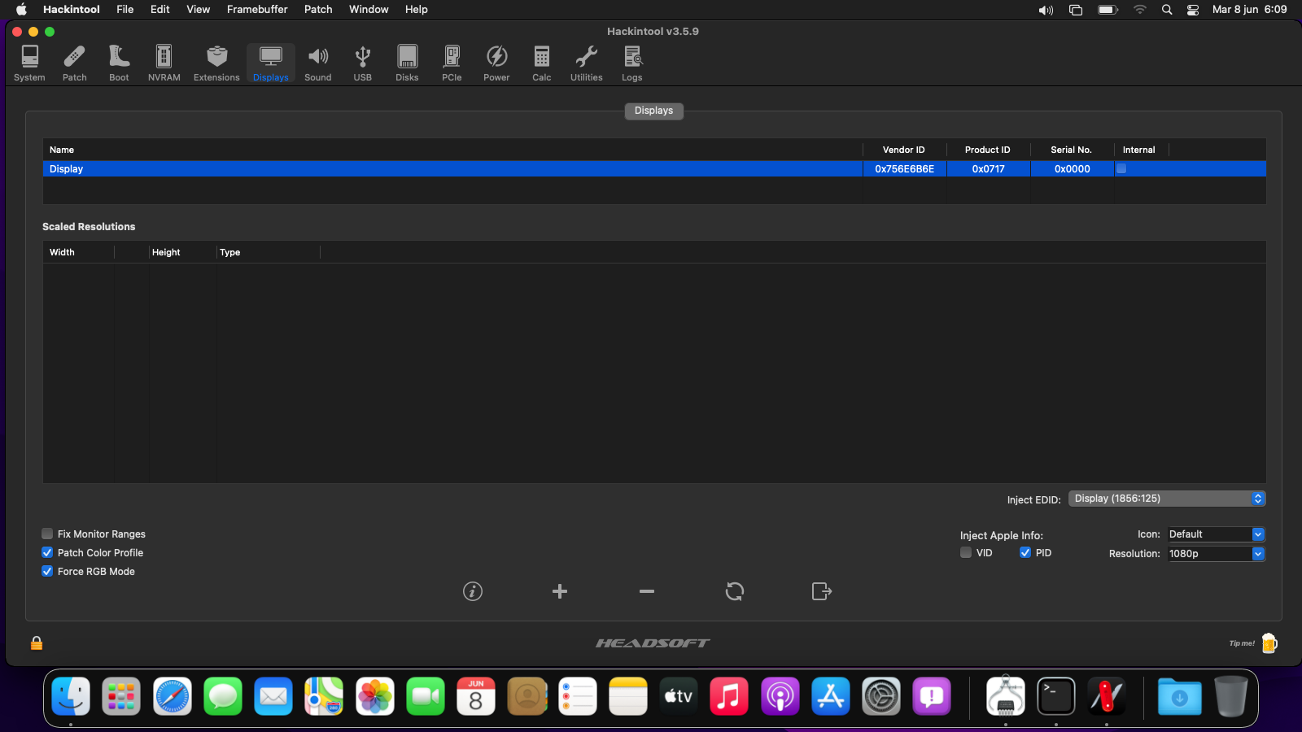The width and height of the screenshot is (1302, 732).
Task: View the Logs section
Action: point(632,63)
